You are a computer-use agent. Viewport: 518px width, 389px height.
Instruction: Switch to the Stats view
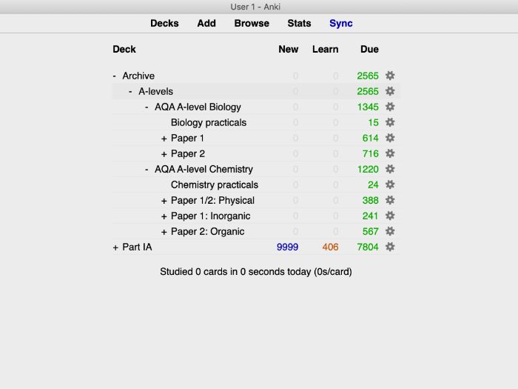pos(299,23)
